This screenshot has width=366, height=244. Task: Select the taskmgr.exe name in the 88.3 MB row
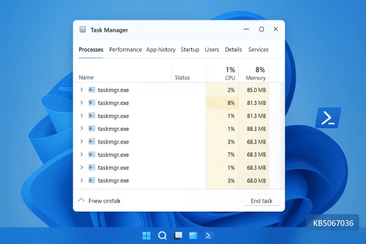(114, 129)
